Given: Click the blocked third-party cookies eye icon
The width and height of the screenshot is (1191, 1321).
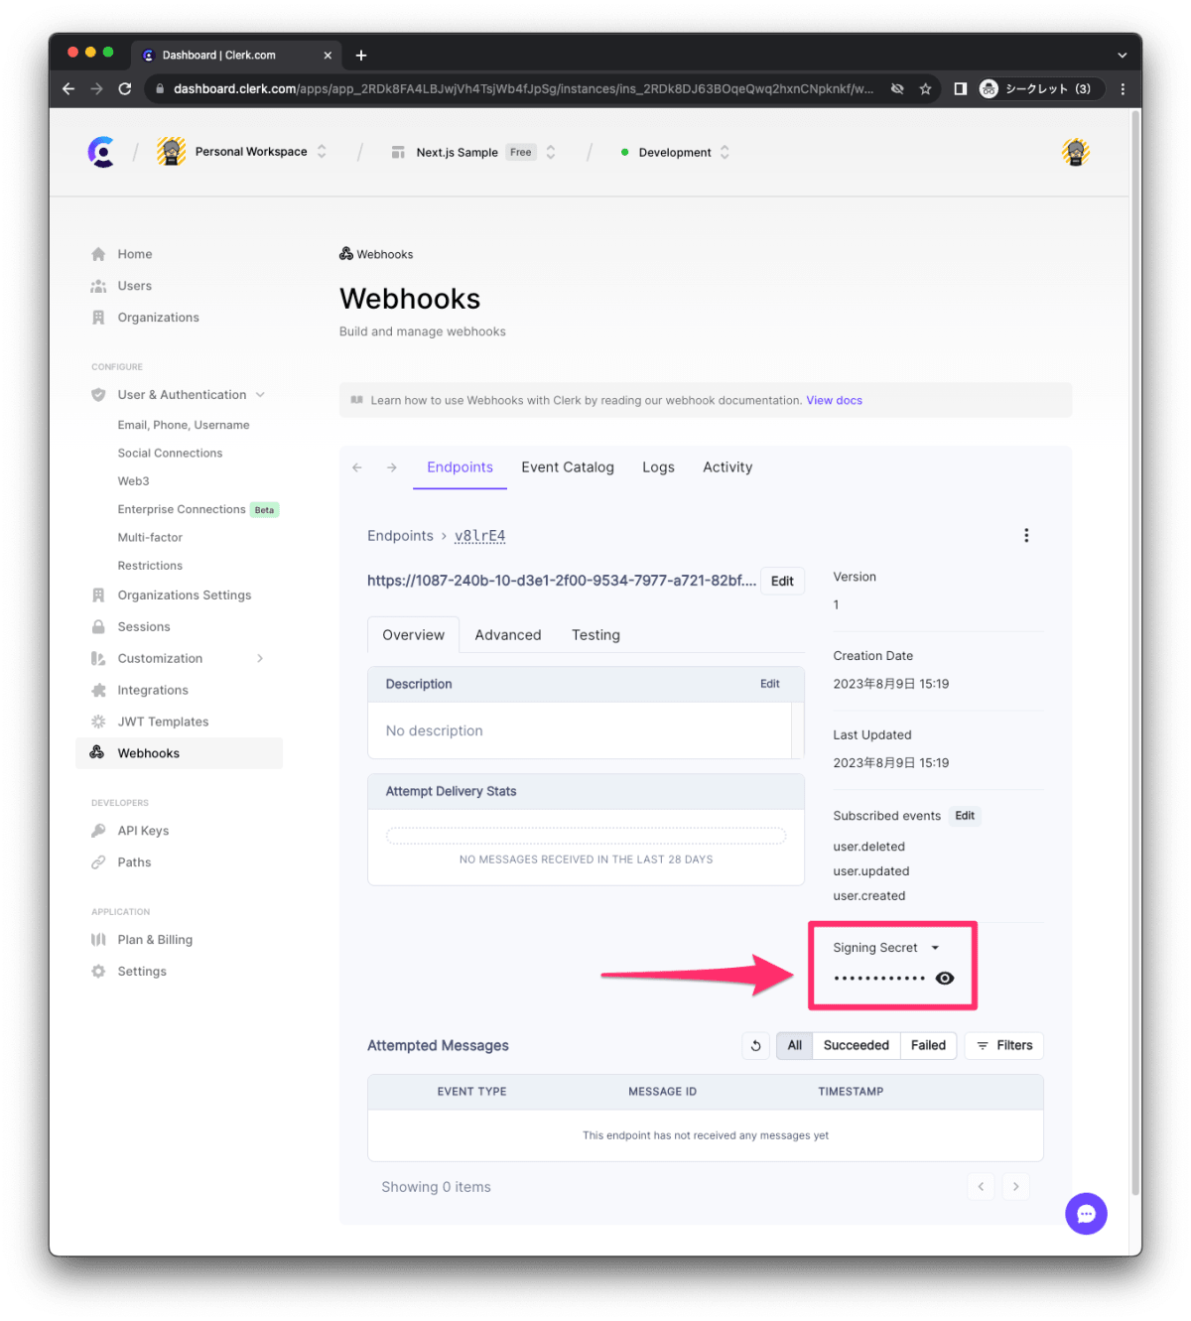Looking at the screenshot, I should tap(897, 88).
